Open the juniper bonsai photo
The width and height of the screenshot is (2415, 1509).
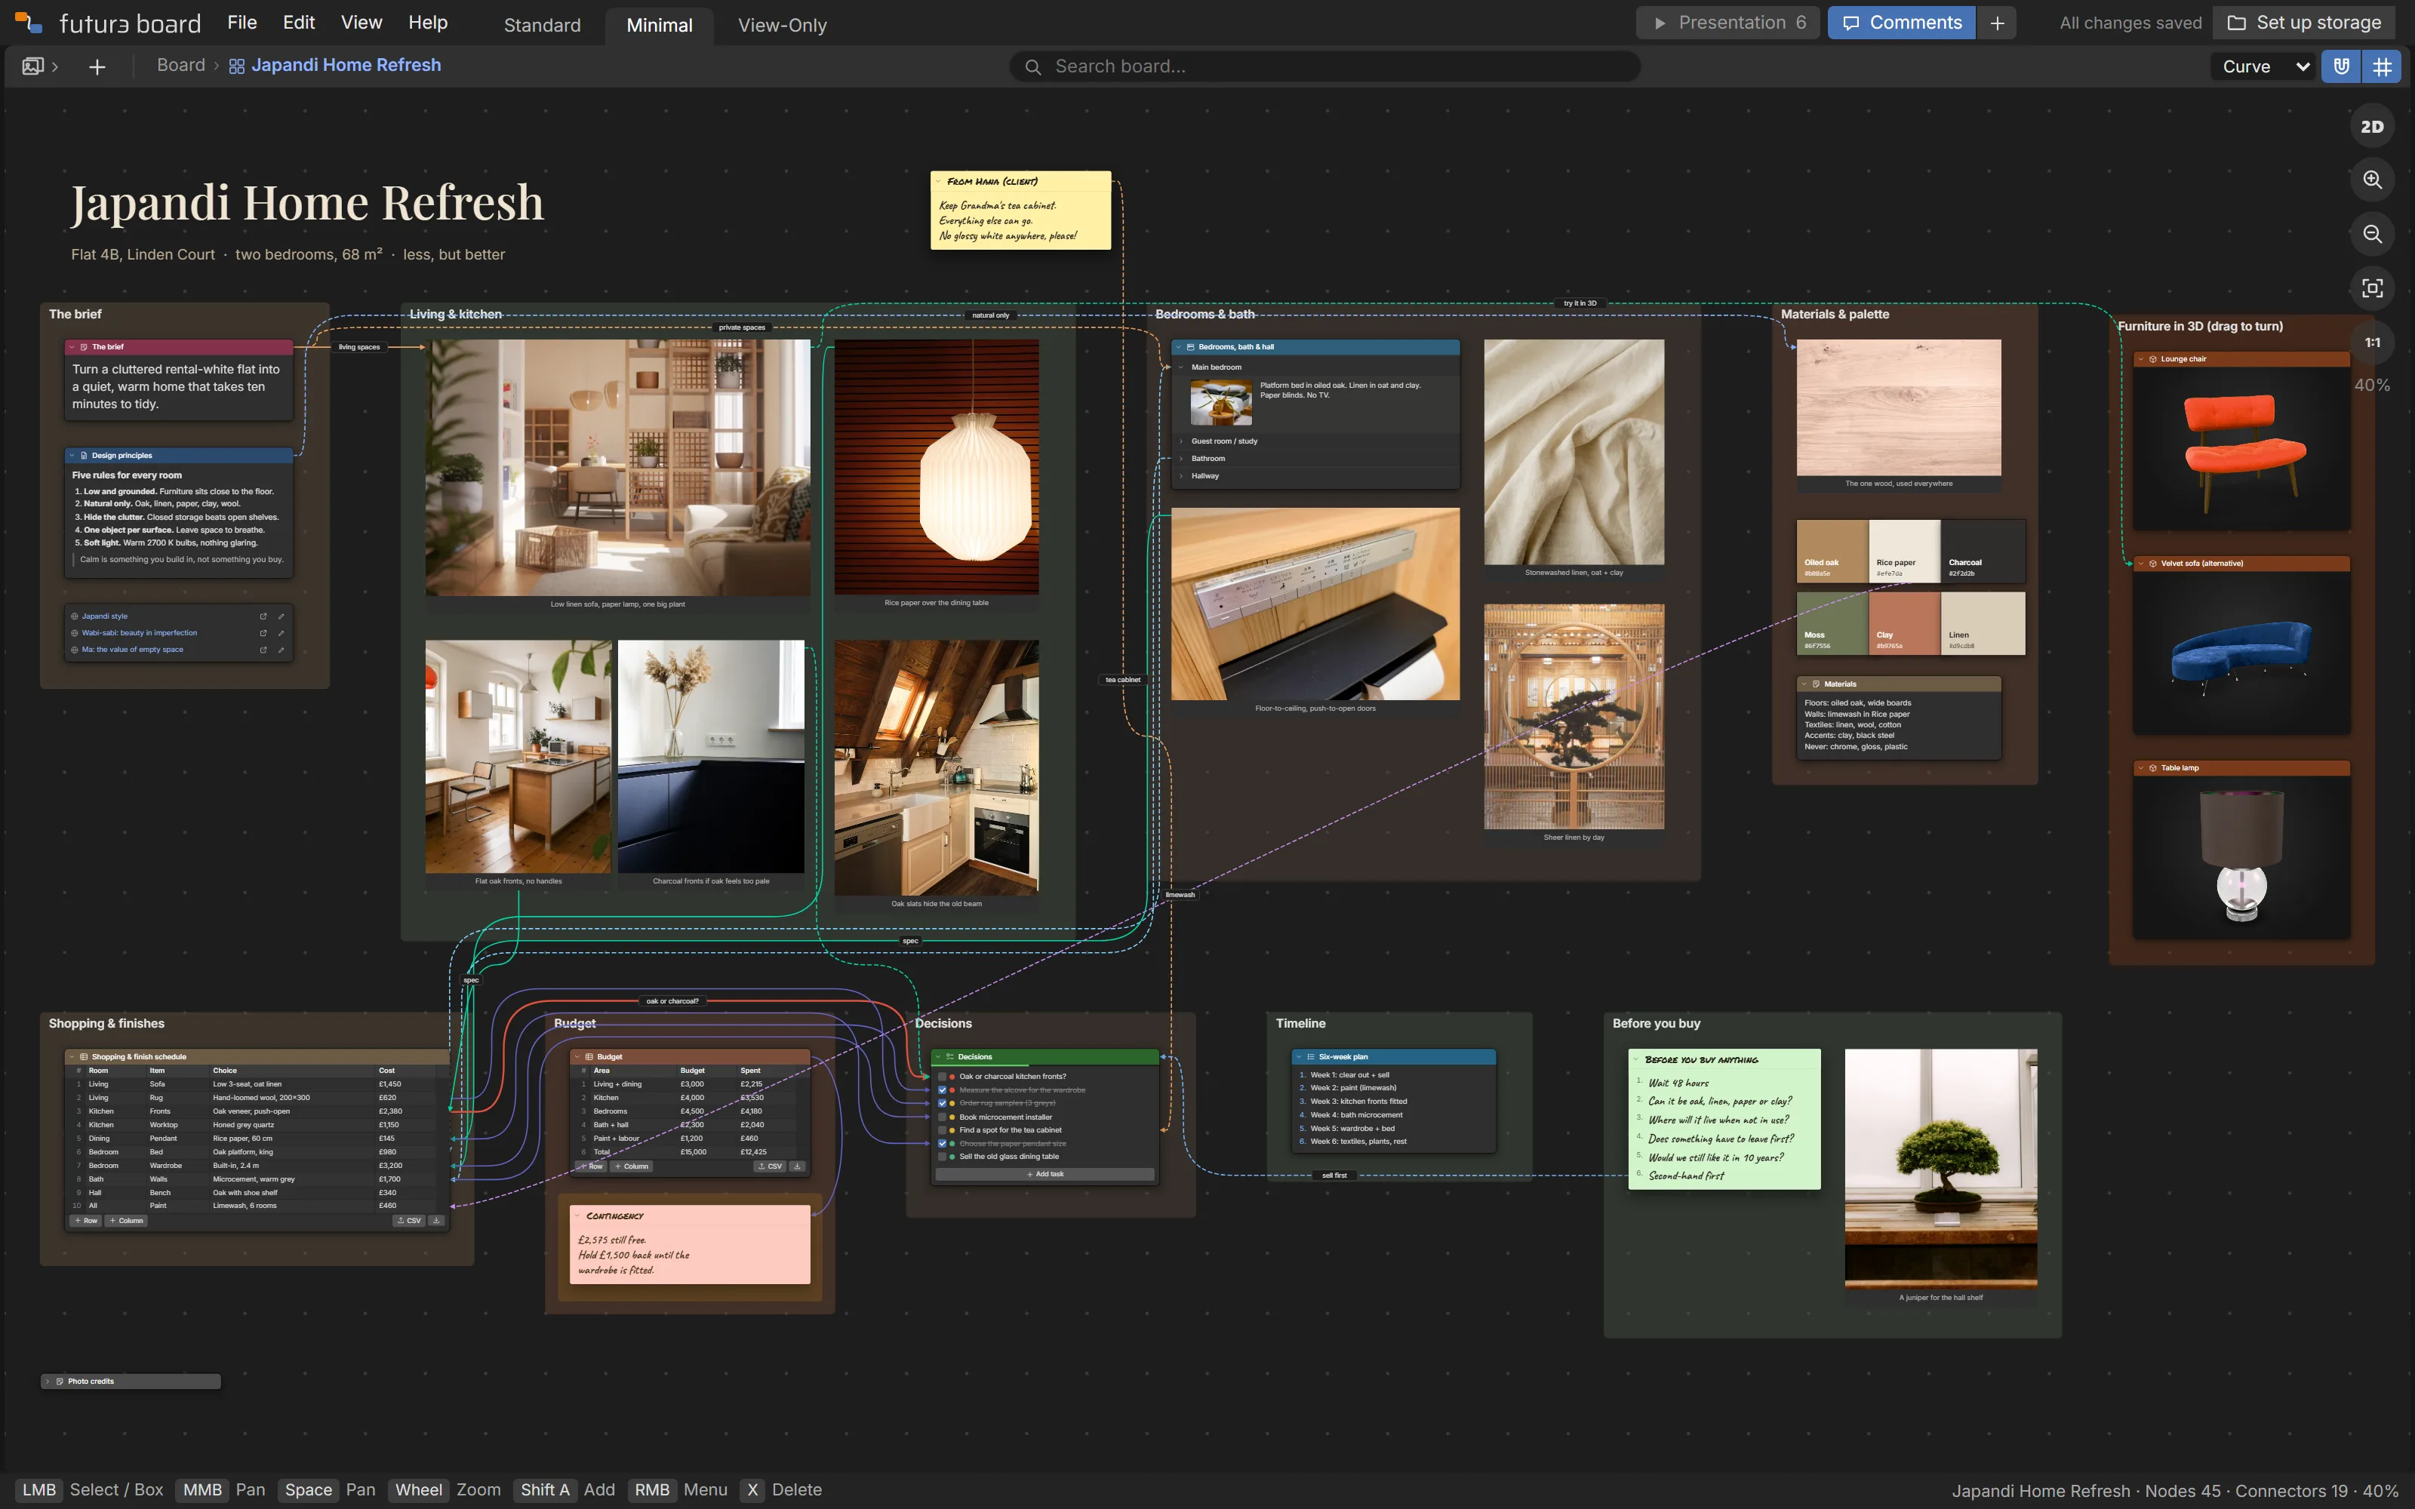pyautogui.click(x=1941, y=1169)
